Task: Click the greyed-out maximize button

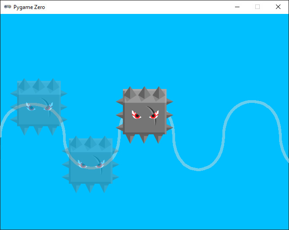Action: (x=257, y=7)
